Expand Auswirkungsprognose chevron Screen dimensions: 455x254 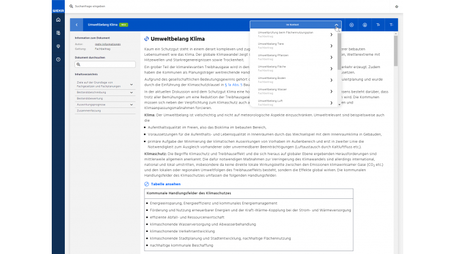[131, 105]
